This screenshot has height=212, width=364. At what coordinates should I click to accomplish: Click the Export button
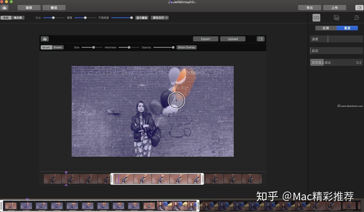[205, 39]
